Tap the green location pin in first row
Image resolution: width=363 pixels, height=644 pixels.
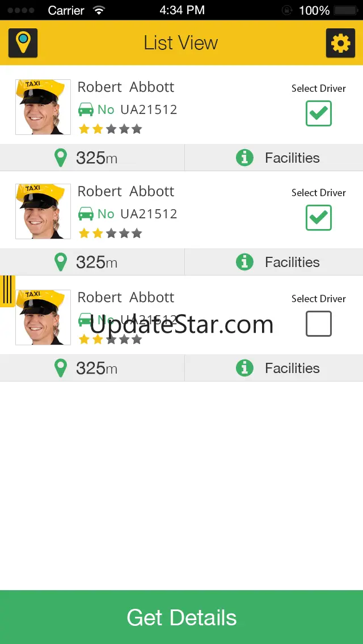pyautogui.click(x=61, y=158)
